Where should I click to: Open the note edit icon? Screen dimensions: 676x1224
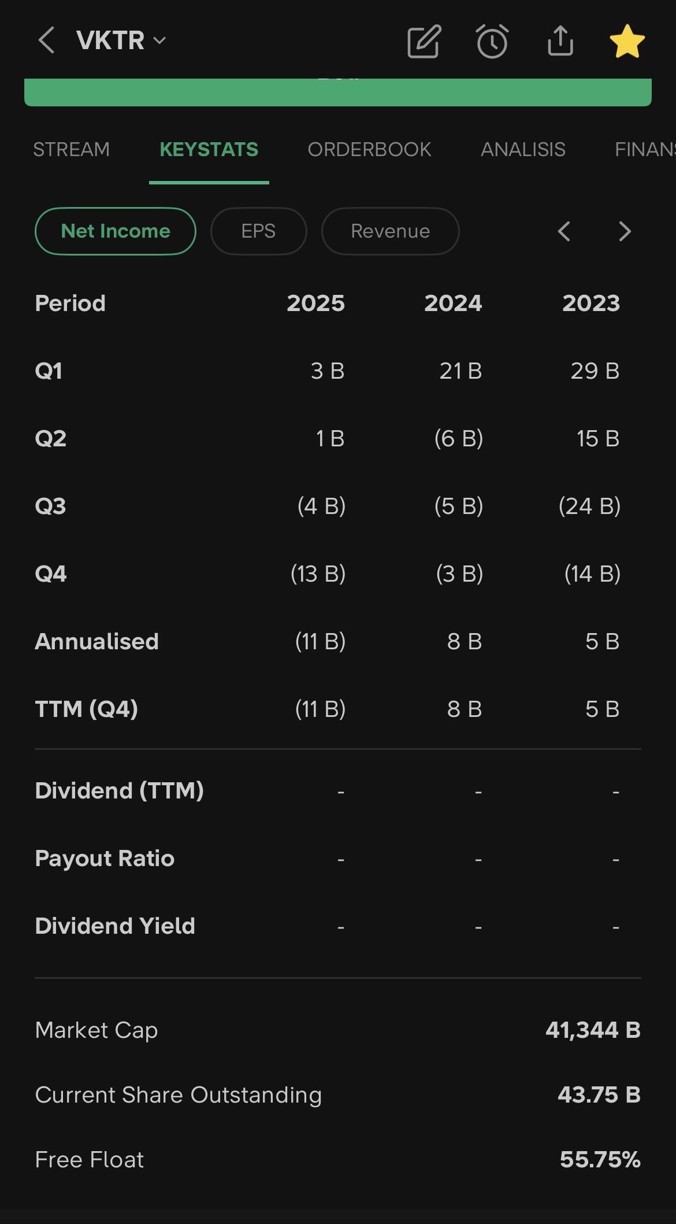coord(424,41)
